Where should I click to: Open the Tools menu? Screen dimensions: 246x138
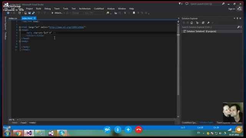pyautogui.click(x=65, y=8)
